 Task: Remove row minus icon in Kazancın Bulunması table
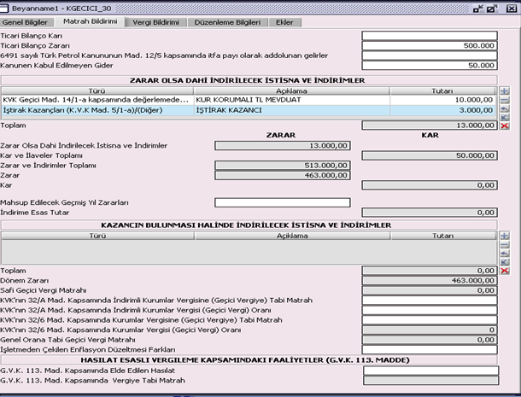505,245
